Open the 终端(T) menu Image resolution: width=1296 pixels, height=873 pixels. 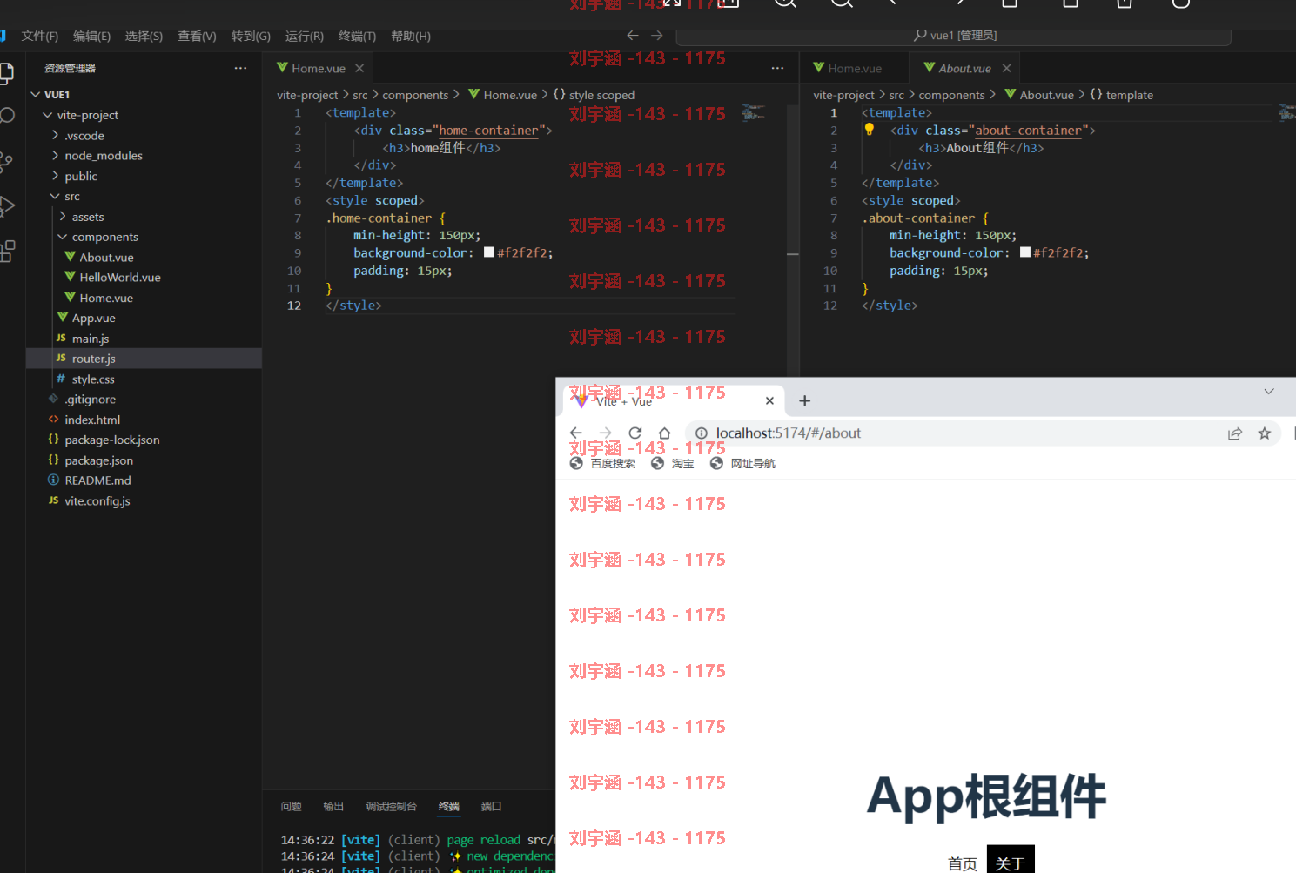(x=357, y=36)
